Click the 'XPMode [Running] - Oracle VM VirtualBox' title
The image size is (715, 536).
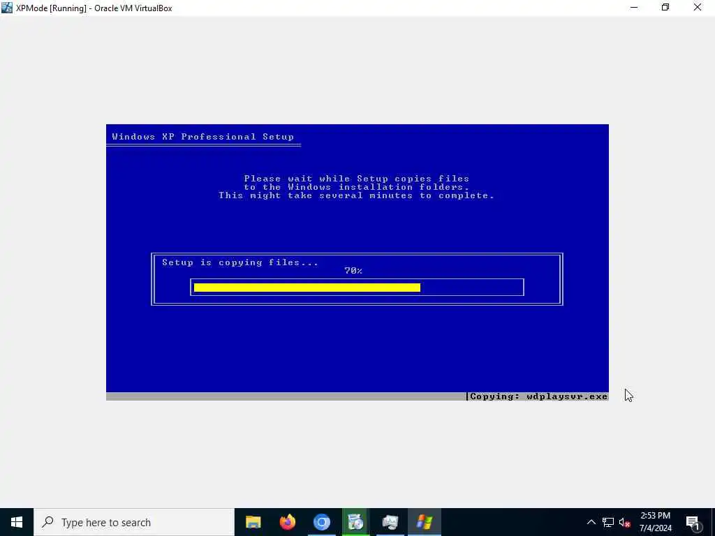(94, 8)
